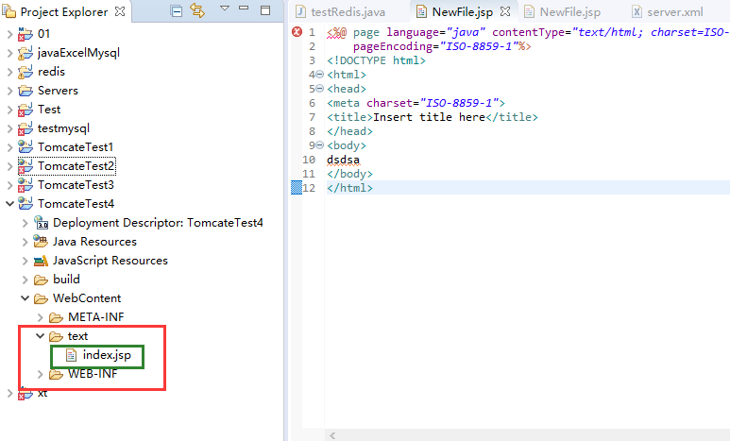The height and width of the screenshot is (441, 730).
Task: Click the WebContent folder icon
Action: pos(41,298)
